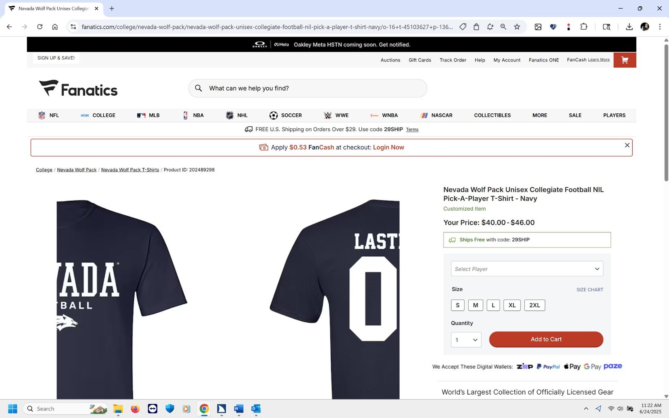669x418 pixels.
Task: Pick size XL
Action: 512,305
